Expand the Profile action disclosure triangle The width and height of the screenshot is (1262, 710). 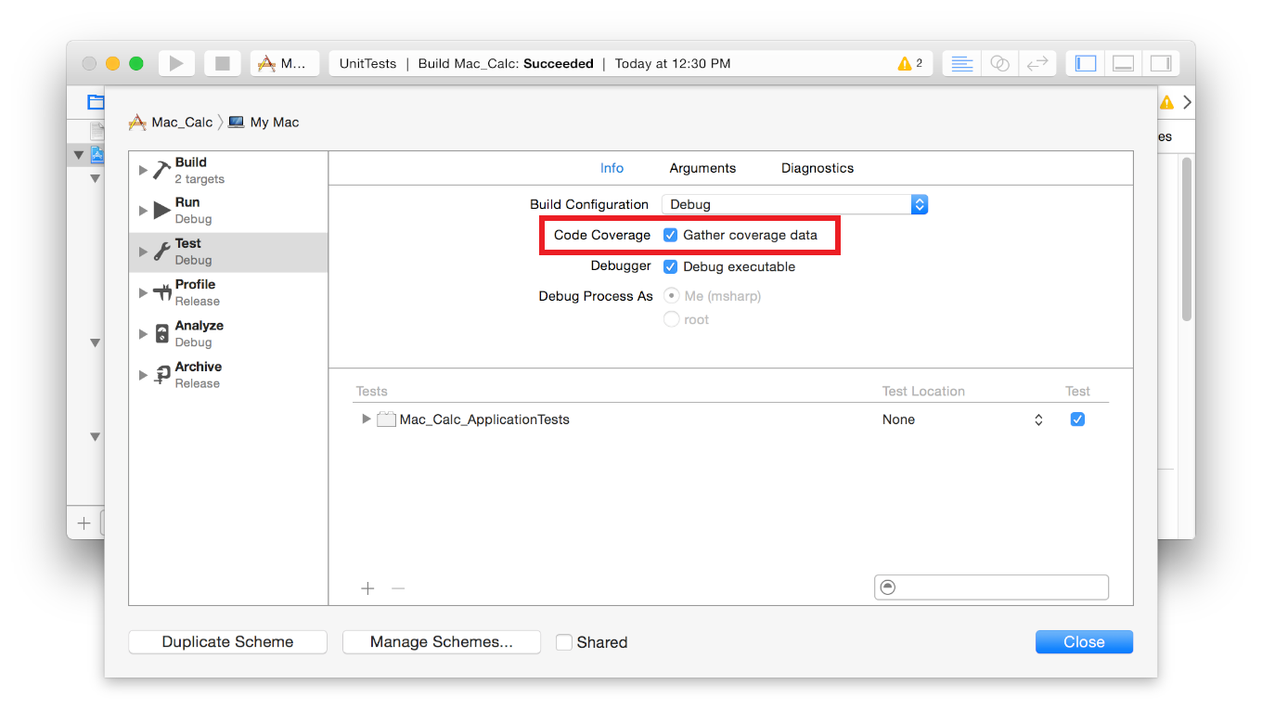point(143,292)
